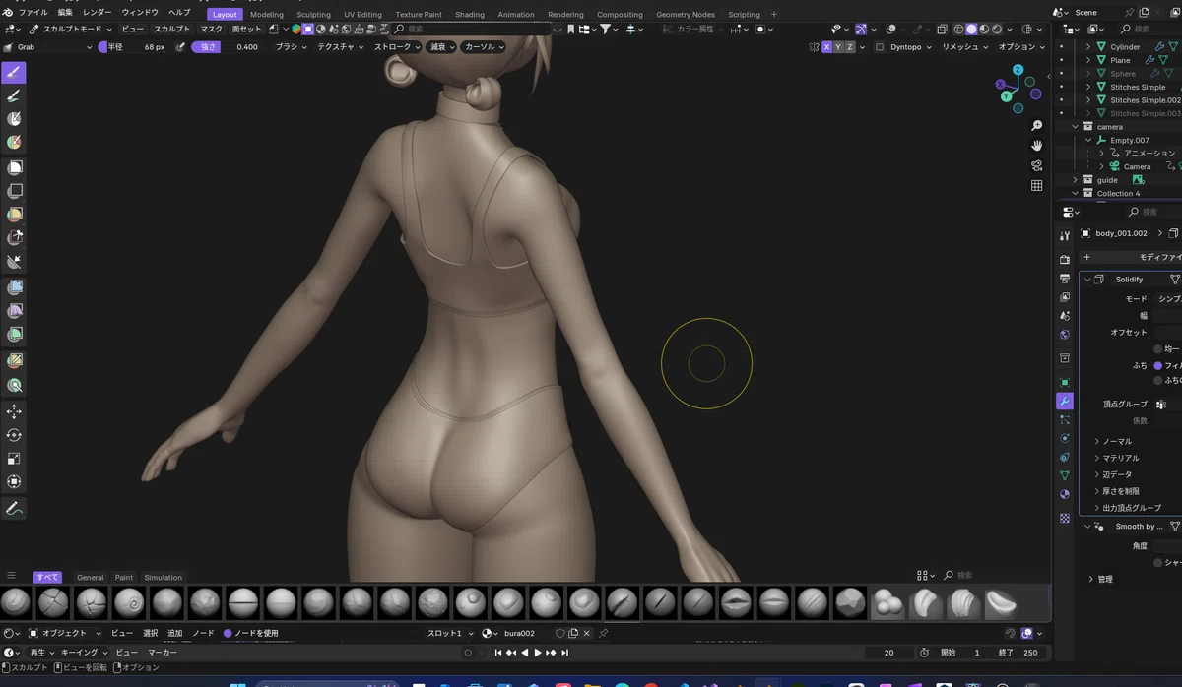
Task: Click the 面セット menu button
Action: click(x=246, y=30)
